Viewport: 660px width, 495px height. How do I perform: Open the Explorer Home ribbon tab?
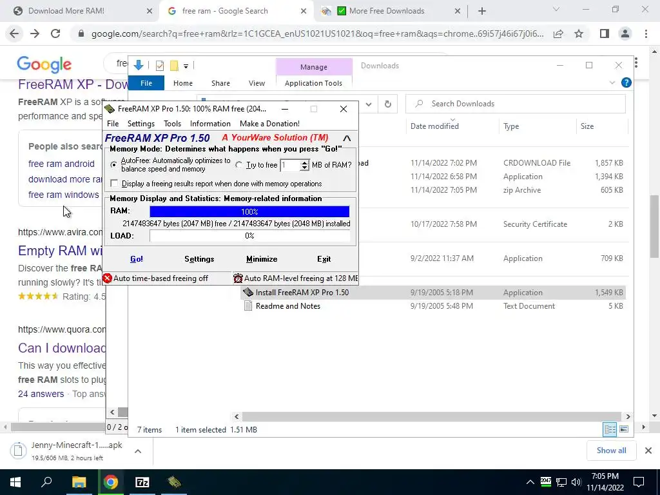(182, 83)
